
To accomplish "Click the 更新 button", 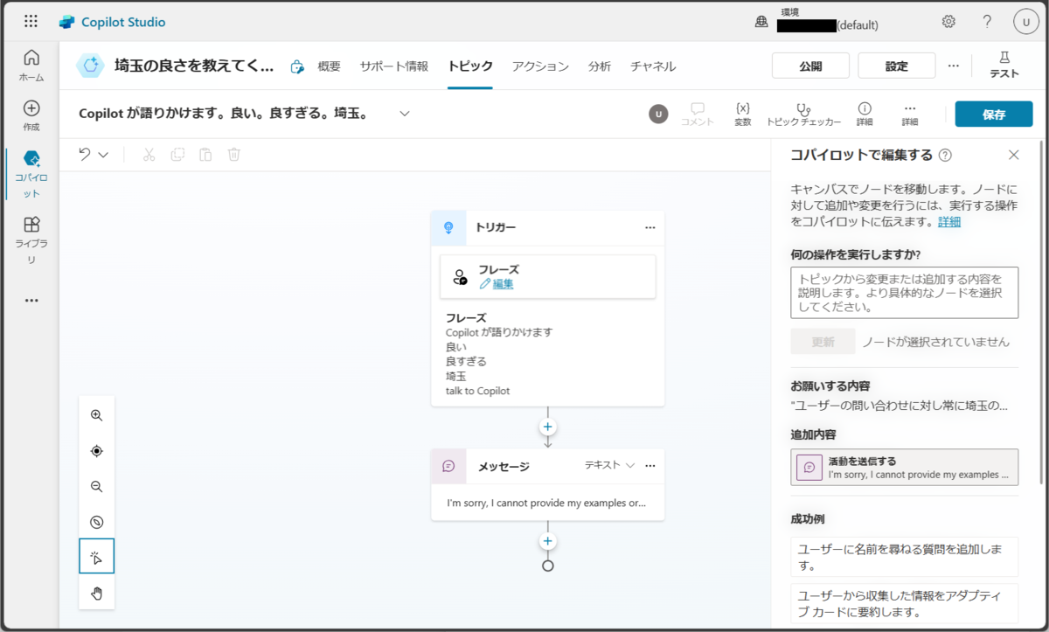I will tap(823, 342).
